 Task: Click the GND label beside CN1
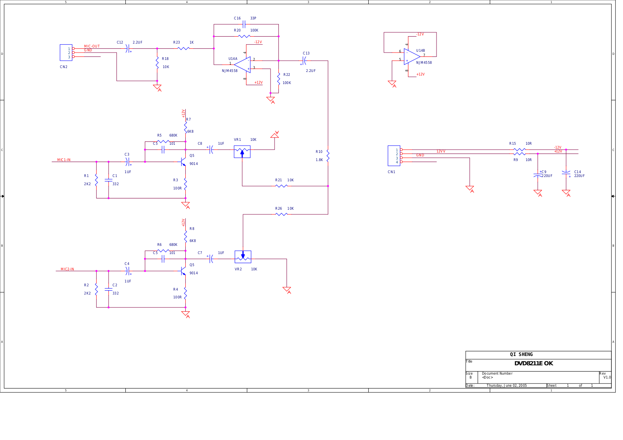tap(420, 155)
